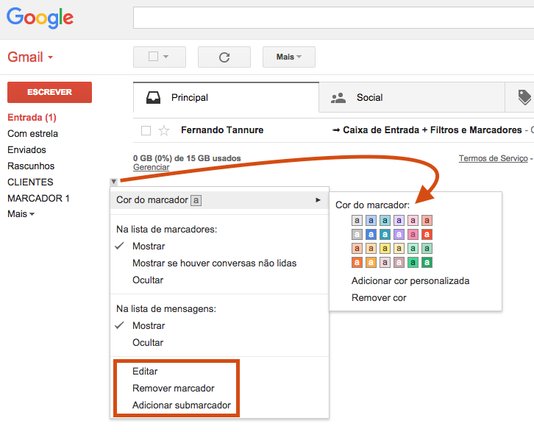
Task: Refresh the inbox with the reload icon
Action: (x=224, y=57)
